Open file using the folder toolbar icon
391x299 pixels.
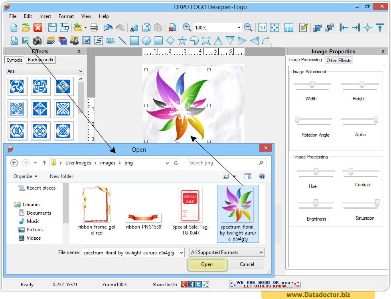(x=26, y=27)
